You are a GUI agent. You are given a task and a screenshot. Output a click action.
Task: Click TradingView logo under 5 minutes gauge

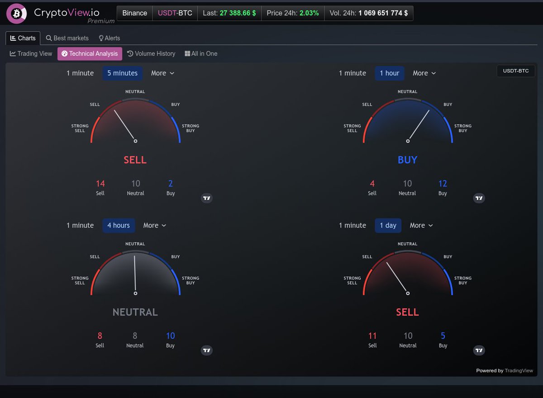pyautogui.click(x=207, y=198)
